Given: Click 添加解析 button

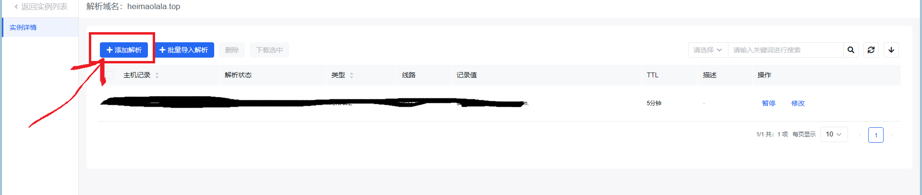Looking at the screenshot, I should pyautogui.click(x=124, y=50).
